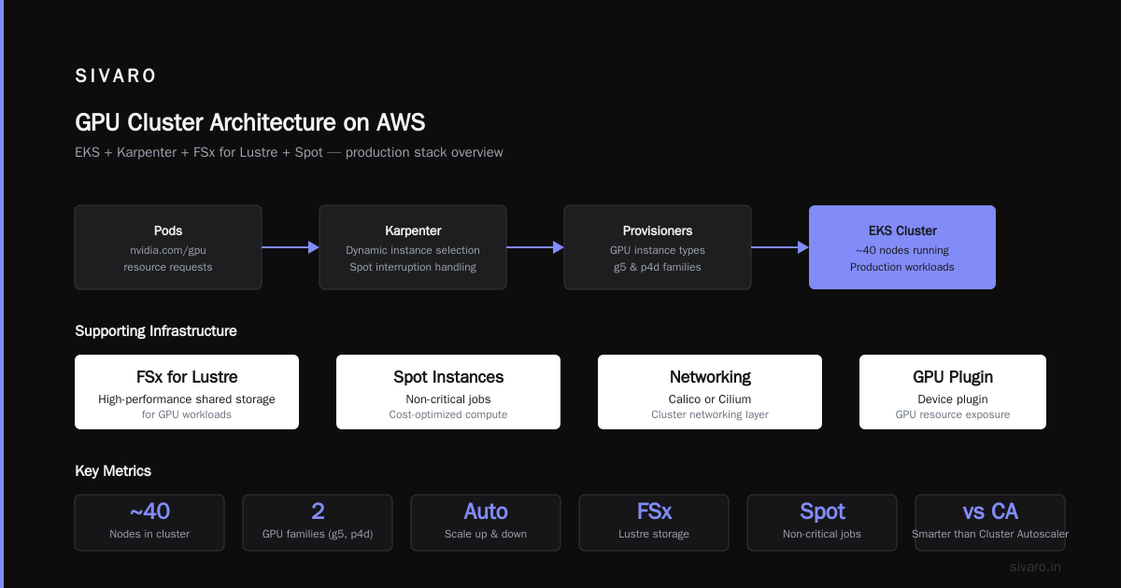This screenshot has width=1121, height=588.
Task: Select the 'Auto Scale up & down' tile
Action: pyautogui.click(x=486, y=523)
